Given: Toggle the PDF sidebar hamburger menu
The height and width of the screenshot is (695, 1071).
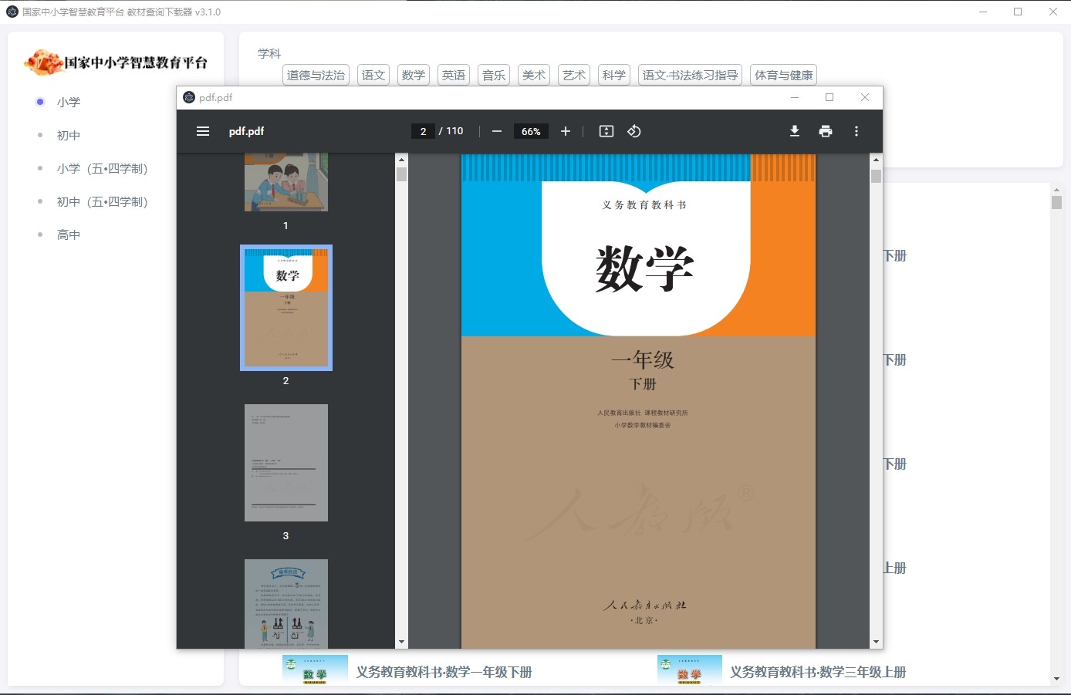Looking at the screenshot, I should (203, 131).
